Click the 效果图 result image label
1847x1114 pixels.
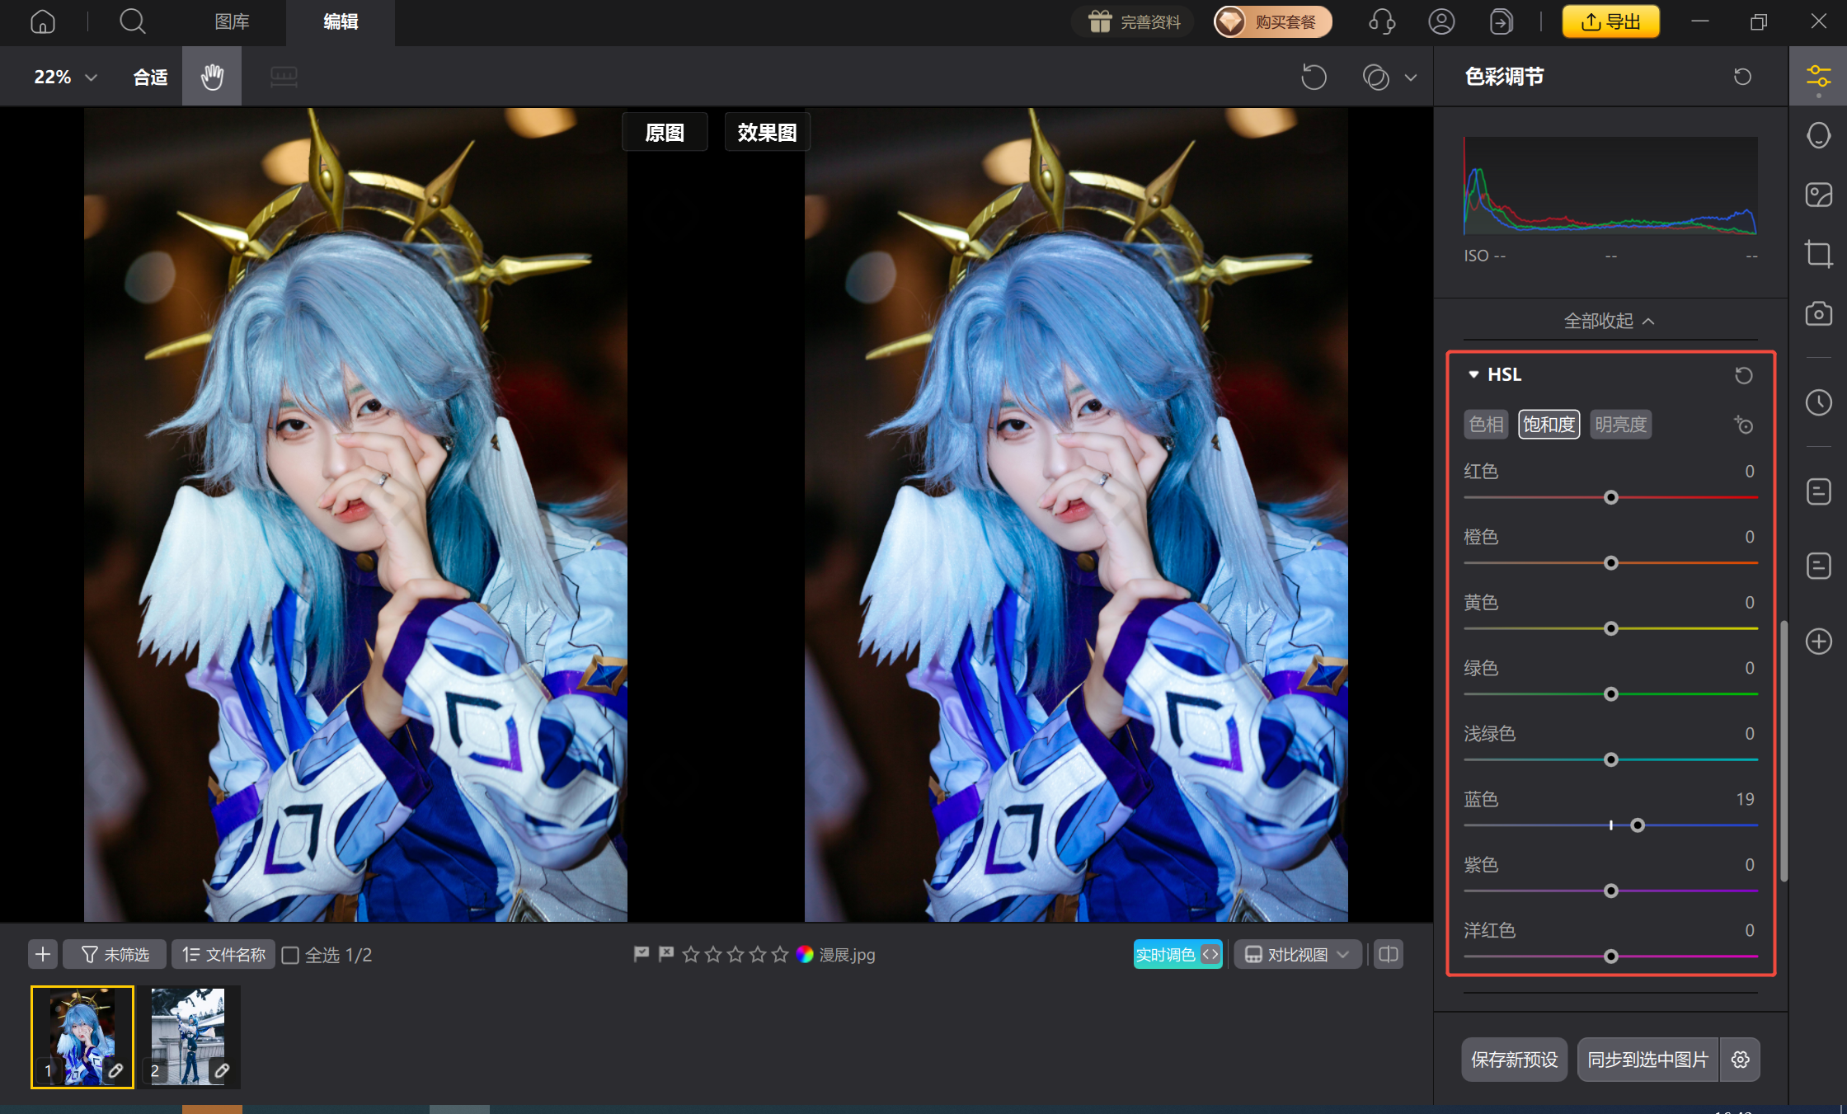[x=767, y=132]
